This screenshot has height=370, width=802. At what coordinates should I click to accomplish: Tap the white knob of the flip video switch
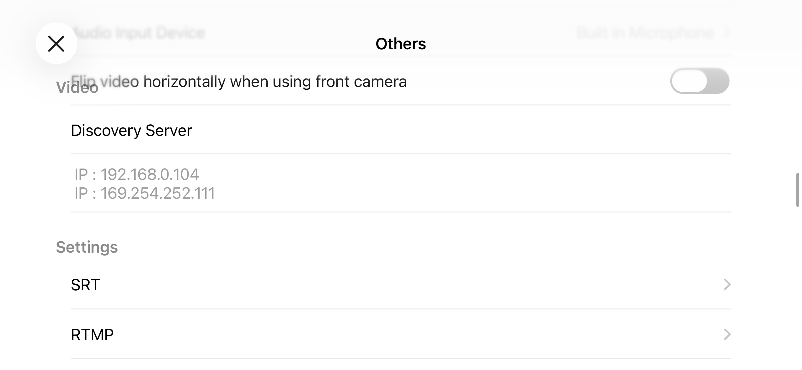[x=689, y=81]
